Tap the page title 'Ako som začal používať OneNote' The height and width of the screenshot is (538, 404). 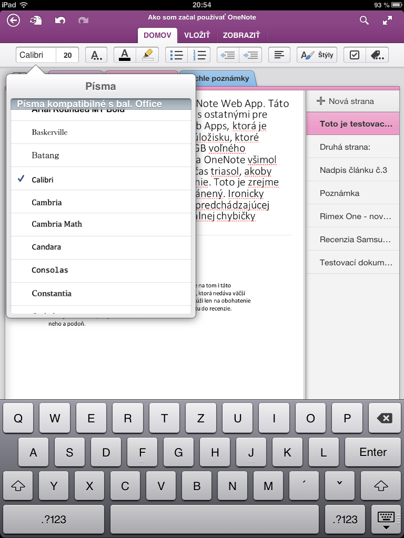coord(202,17)
